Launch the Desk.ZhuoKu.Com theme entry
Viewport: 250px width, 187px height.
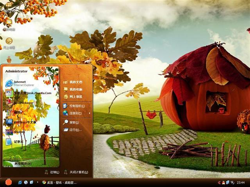pyautogui.click(x=29, y=93)
